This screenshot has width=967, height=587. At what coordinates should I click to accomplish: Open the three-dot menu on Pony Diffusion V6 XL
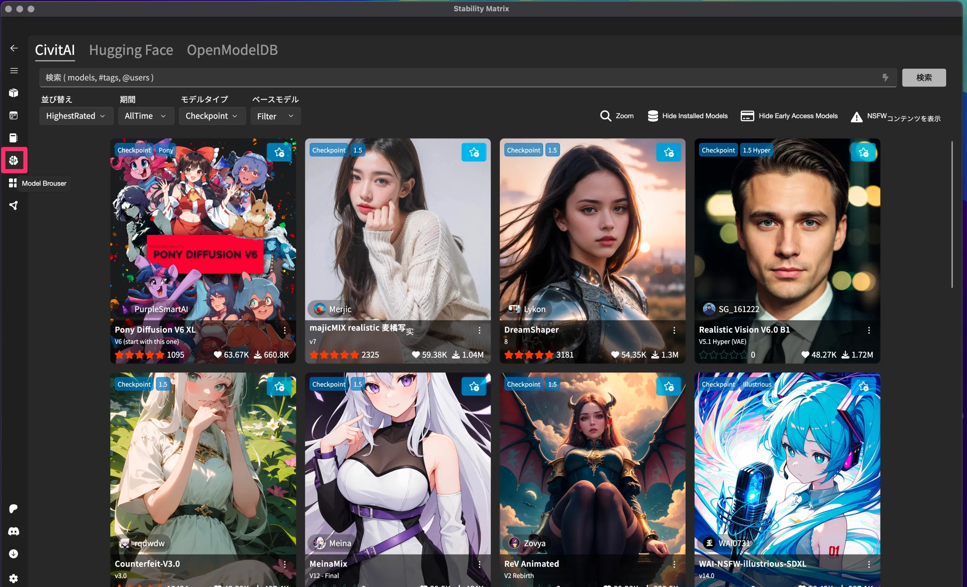[284, 330]
